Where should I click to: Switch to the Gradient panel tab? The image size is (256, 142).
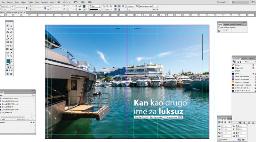click(x=233, y=25)
